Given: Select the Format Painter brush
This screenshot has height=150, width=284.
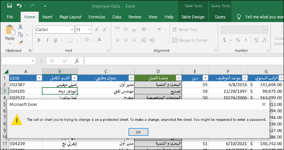Looking at the screenshot, I should click(21, 42).
